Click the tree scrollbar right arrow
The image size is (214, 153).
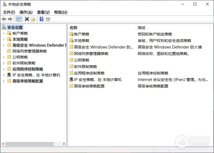(64, 144)
